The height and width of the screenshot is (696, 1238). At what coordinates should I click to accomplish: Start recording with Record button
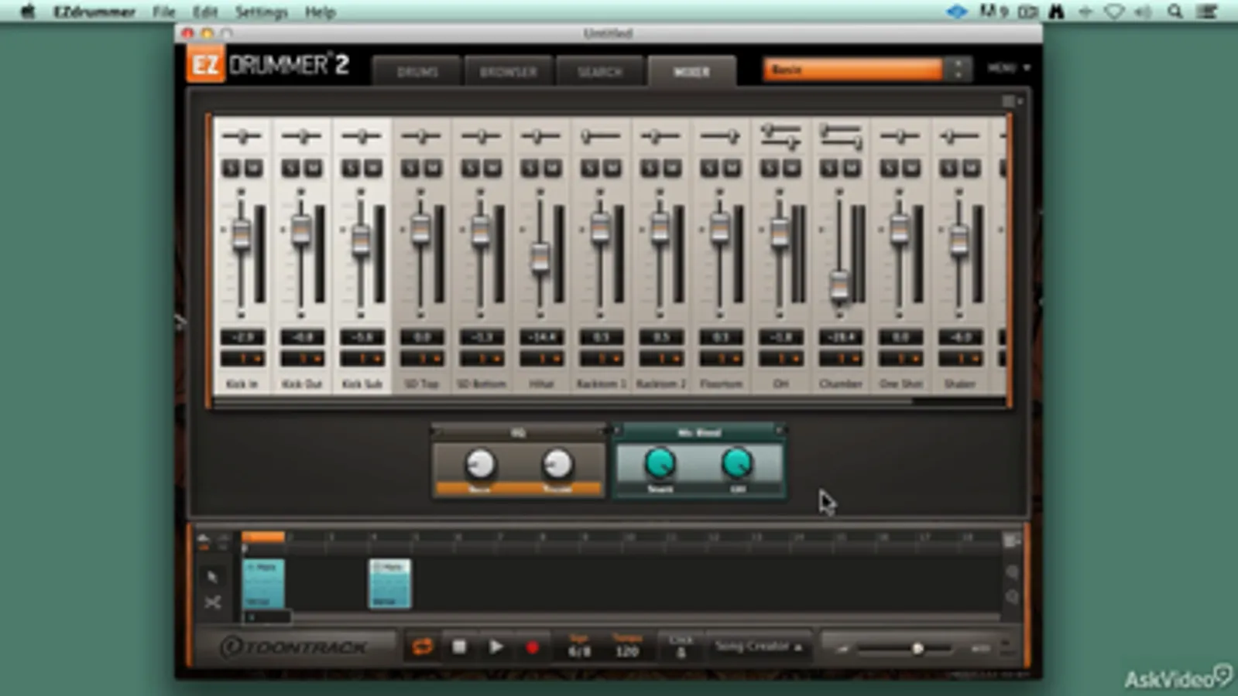(532, 647)
